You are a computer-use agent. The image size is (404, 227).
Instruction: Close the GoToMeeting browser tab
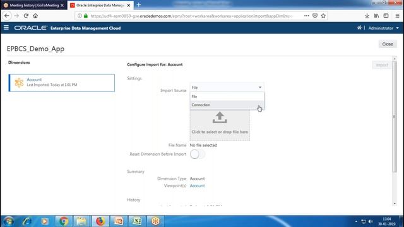(62, 5)
